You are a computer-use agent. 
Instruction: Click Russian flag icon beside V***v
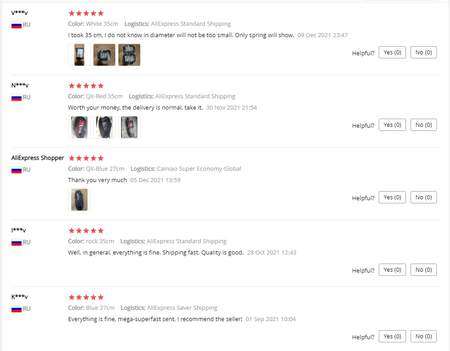tap(16, 25)
